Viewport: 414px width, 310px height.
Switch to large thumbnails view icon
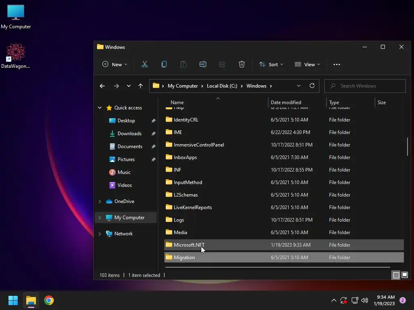404,275
